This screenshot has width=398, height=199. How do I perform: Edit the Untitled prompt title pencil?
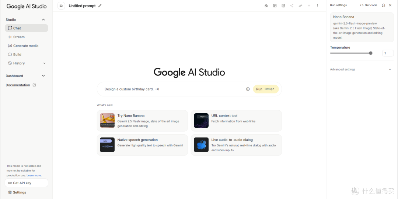pos(100,6)
